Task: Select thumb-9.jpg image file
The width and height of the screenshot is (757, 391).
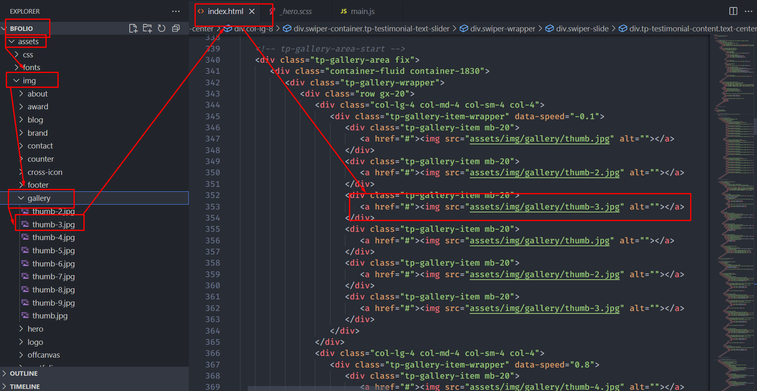Action: [x=53, y=303]
